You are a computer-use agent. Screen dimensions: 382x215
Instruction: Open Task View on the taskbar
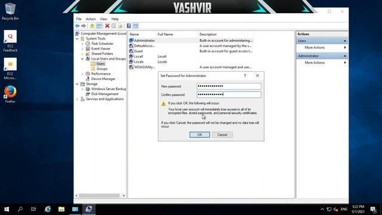[33, 209]
